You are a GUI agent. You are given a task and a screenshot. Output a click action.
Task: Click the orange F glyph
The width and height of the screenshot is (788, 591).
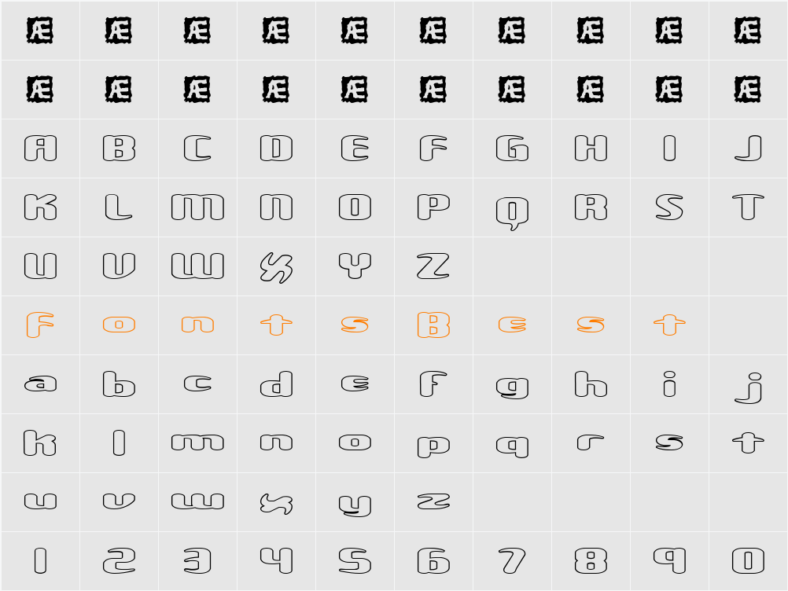pyautogui.click(x=40, y=325)
